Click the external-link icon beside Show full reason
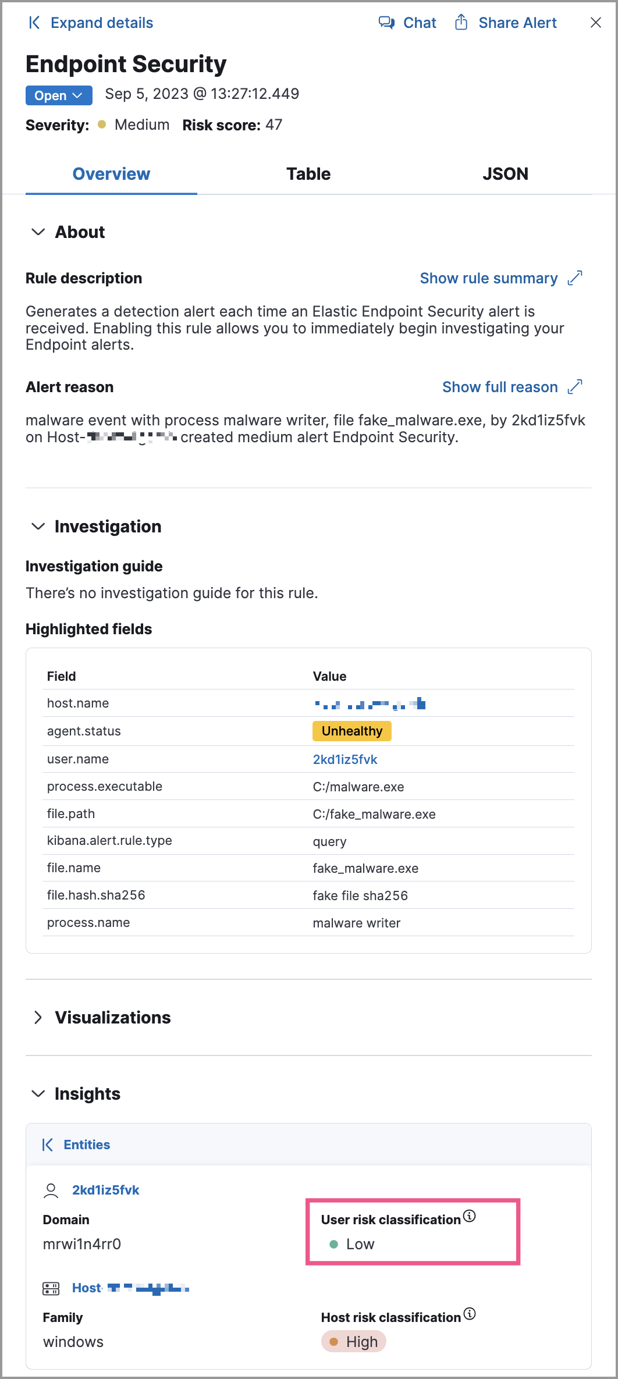The width and height of the screenshot is (618, 1379). (575, 386)
